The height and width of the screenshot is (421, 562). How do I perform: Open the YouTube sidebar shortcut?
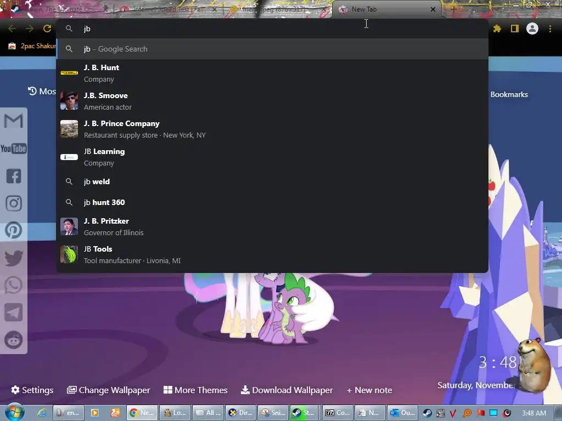14,148
